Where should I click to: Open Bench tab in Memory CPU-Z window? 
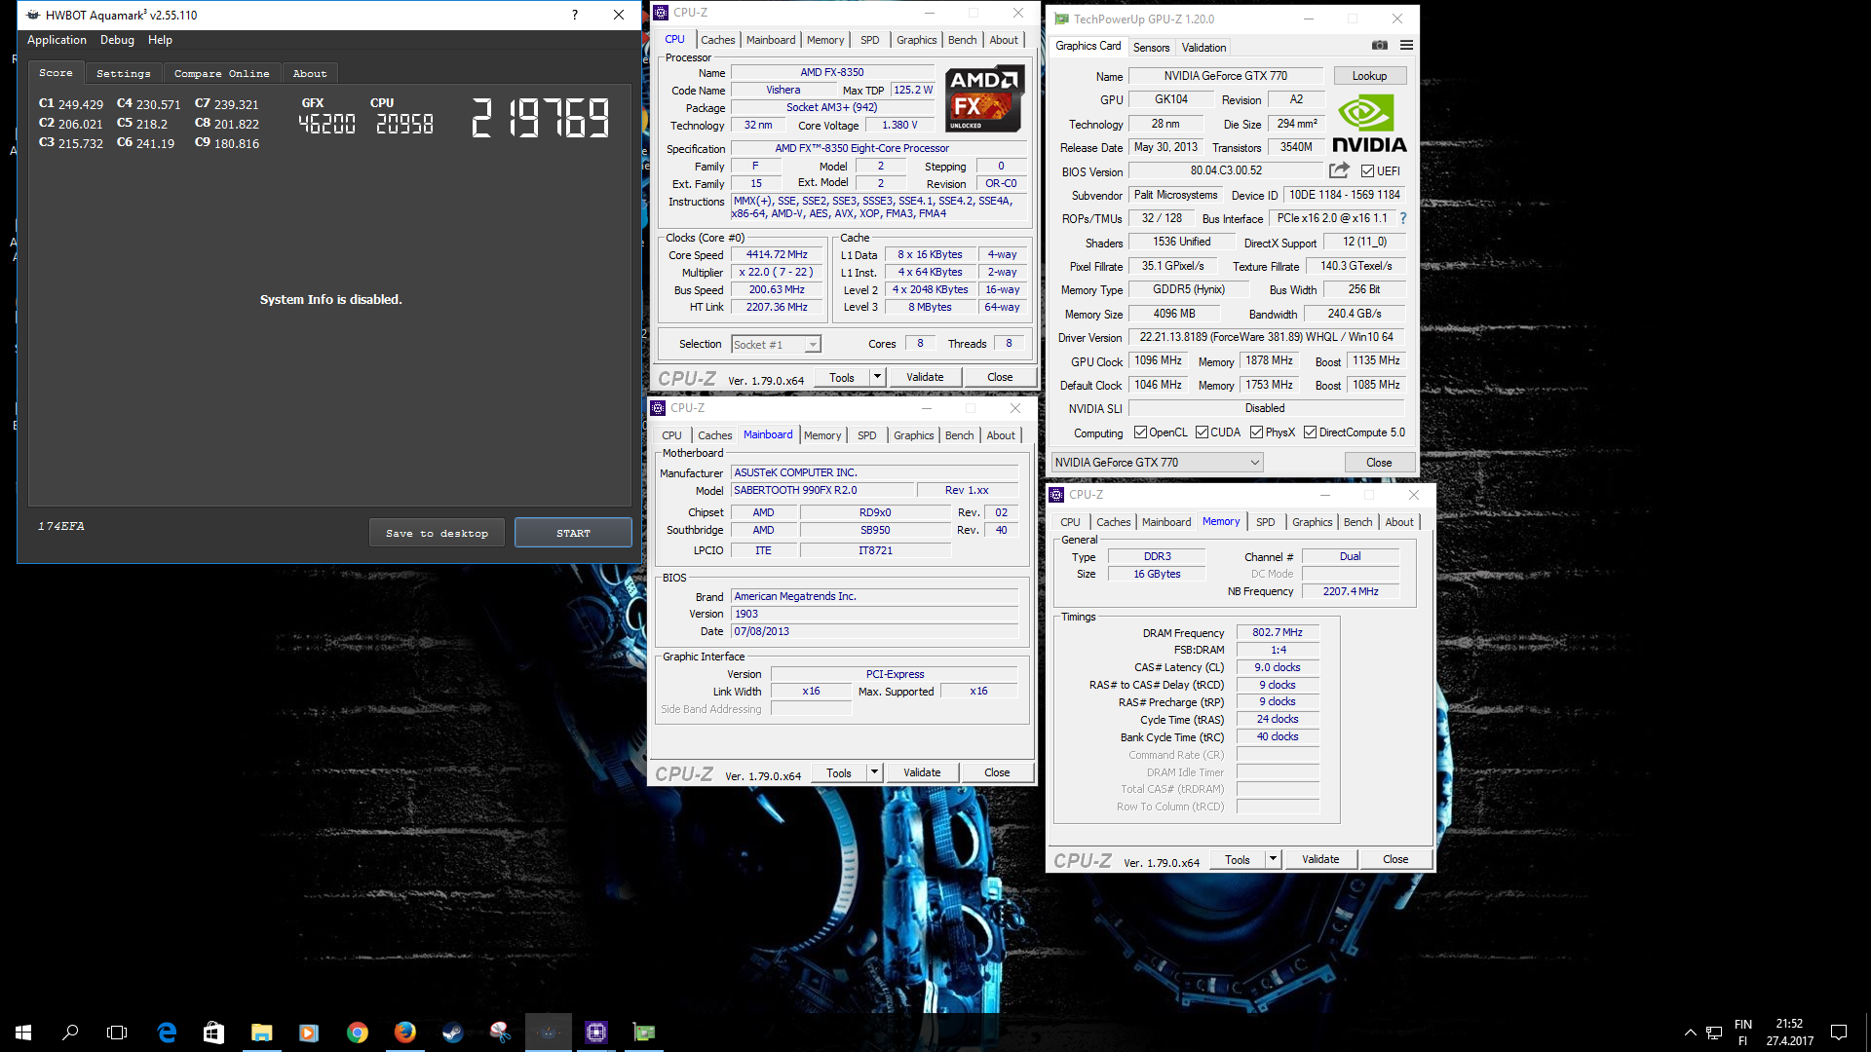coord(1357,522)
